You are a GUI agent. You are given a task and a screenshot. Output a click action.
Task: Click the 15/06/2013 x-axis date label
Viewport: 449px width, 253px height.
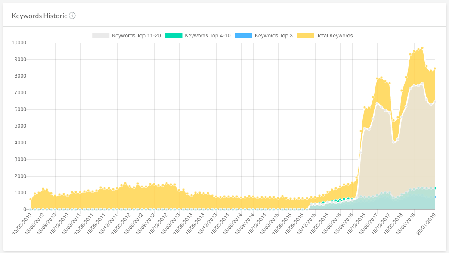pyautogui.click(x=183, y=224)
